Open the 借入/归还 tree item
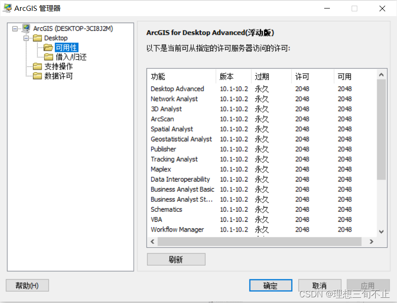 click(71, 57)
